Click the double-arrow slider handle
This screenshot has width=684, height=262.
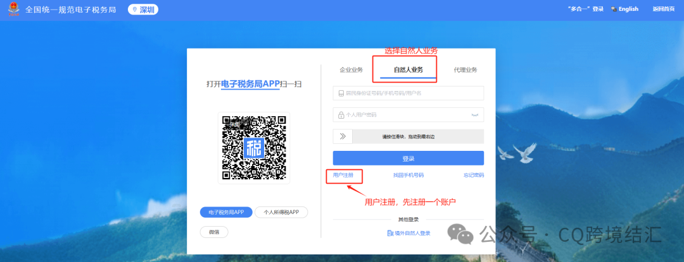tap(342, 136)
